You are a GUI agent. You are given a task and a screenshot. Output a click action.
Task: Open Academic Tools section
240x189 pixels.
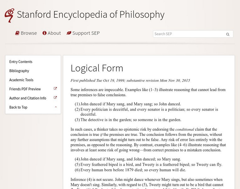click(21, 80)
